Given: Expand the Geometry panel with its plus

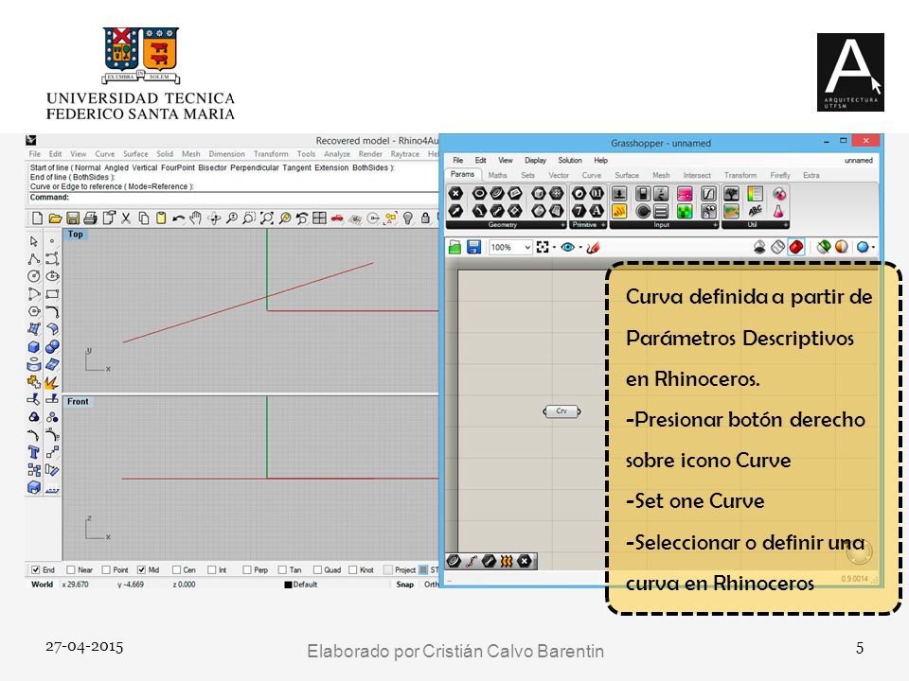Looking at the screenshot, I should pos(562,225).
